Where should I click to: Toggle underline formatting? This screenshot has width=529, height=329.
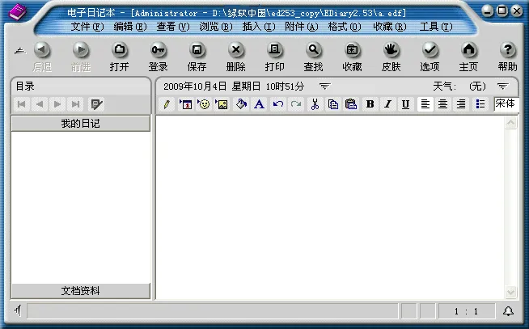405,104
